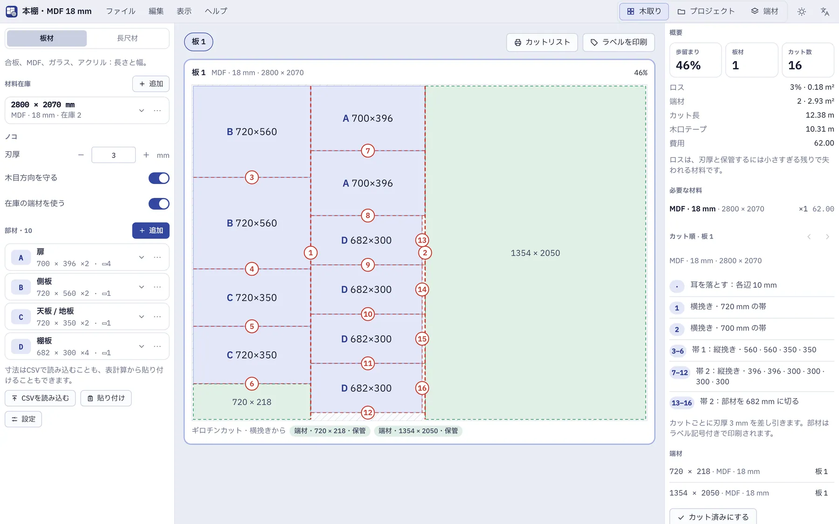This screenshot has height=524, width=839.
Task: Toggle the light/dark theme sun icon
Action: (802, 12)
